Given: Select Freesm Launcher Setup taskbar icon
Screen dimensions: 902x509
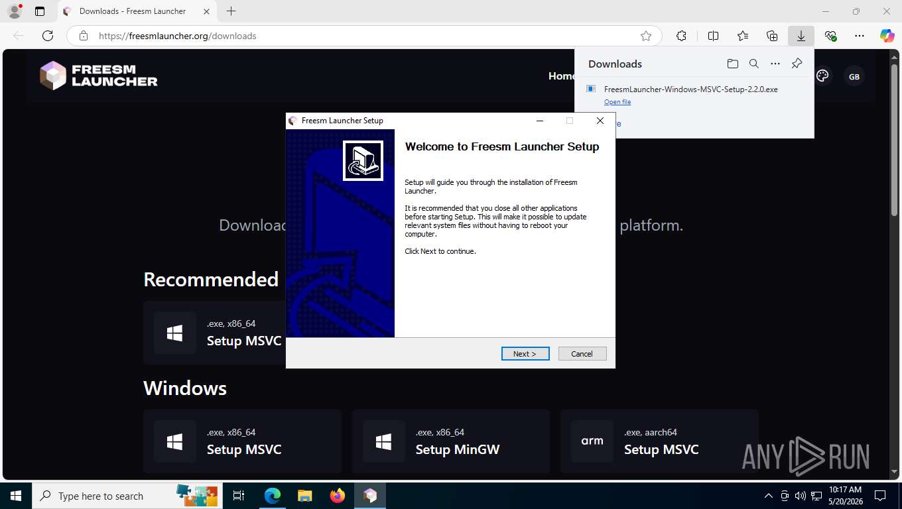Looking at the screenshot, I should [370, 496].
